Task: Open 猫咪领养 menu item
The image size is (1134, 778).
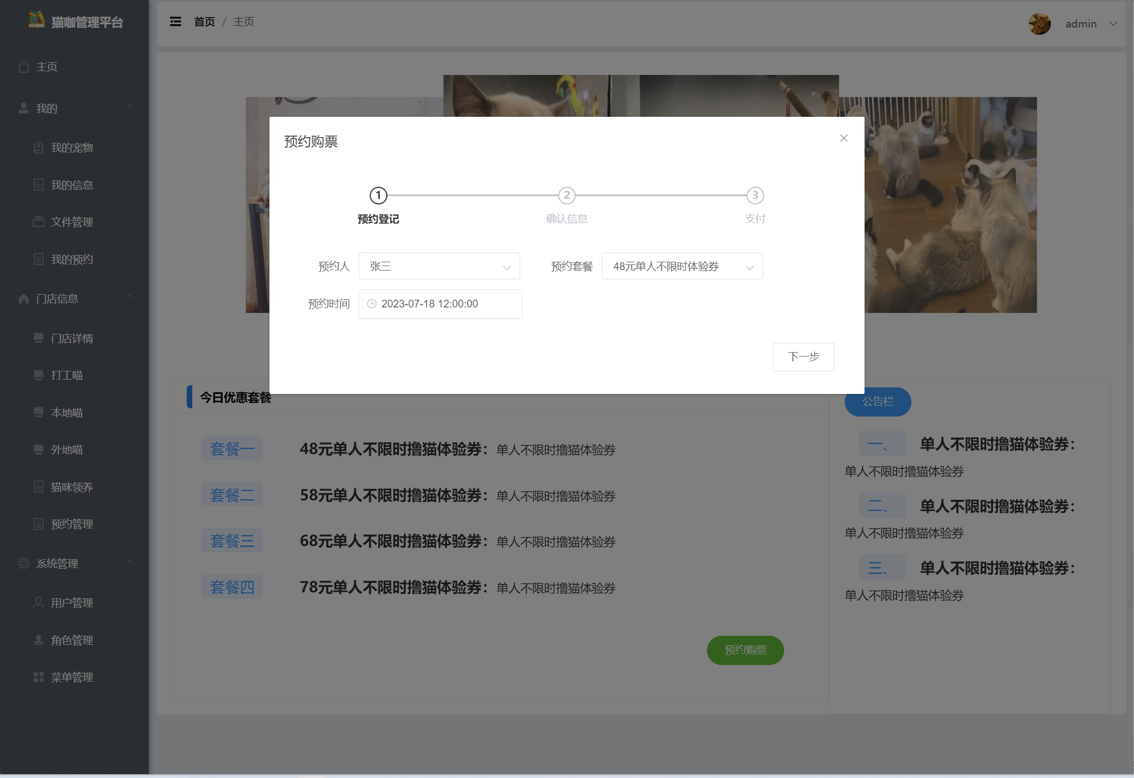Action: [x=72, y=487]
